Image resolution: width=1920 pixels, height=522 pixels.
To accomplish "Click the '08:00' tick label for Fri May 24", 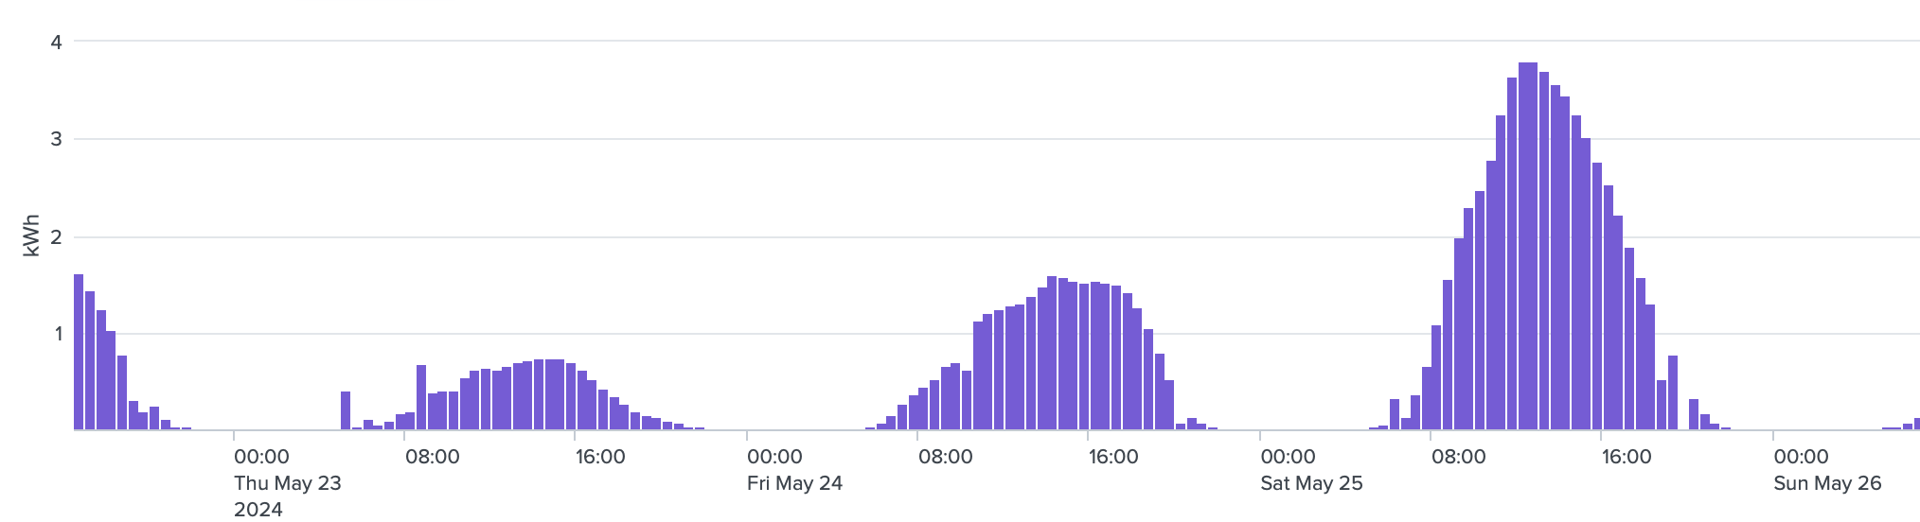I will 945,457.
